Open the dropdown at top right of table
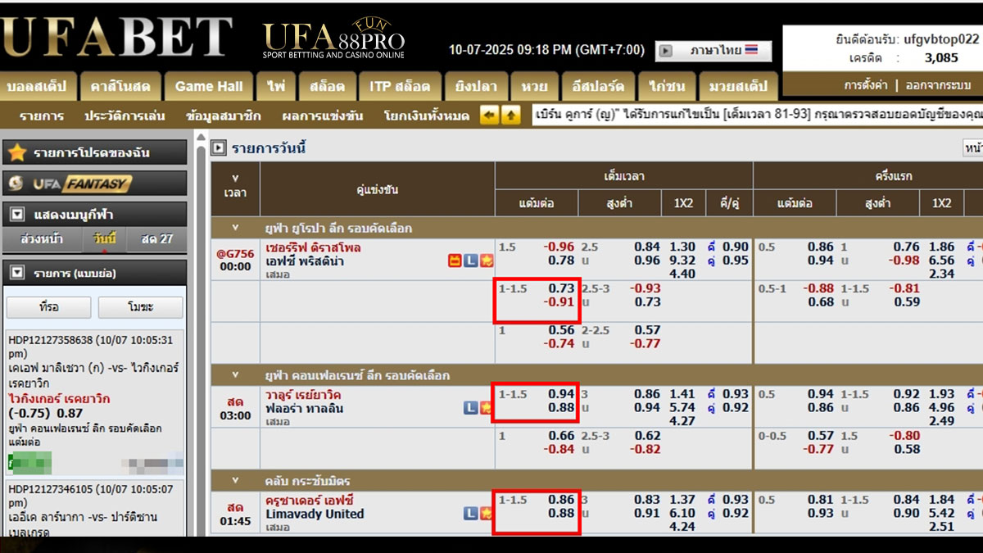The height and width of the screenshot is (553, 983). [x=972, y=148]
